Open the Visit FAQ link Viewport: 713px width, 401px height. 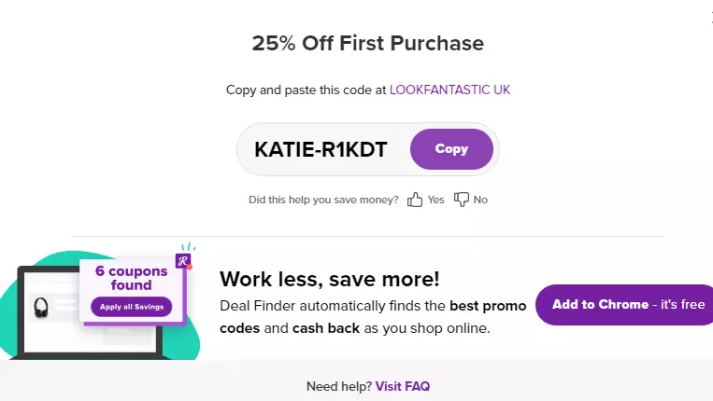pos(403,386)
